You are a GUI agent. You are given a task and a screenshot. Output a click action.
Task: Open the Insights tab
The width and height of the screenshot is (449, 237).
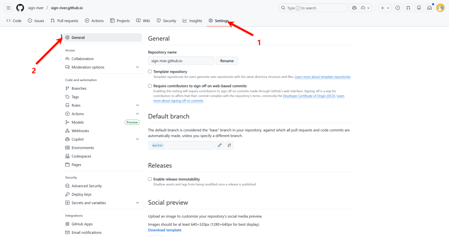click(x=192, y=21)
